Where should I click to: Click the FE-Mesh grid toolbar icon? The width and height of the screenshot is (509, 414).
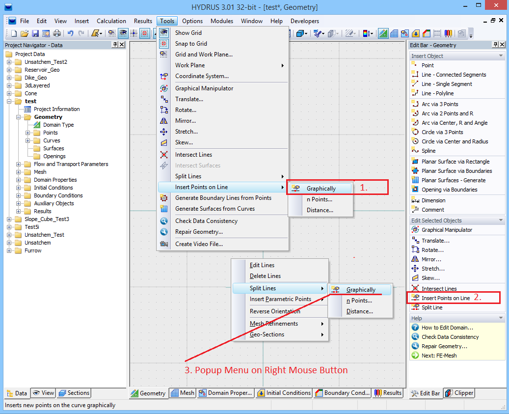(x=394, y=33)
